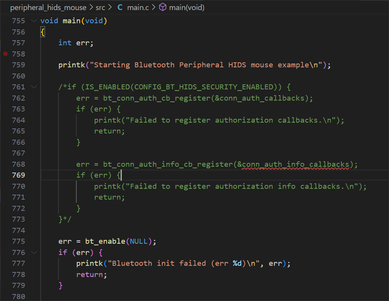Click the cube symbol icon before main(void)
Image resolution: width=389 pixels, height=301 pixels.
163,7
